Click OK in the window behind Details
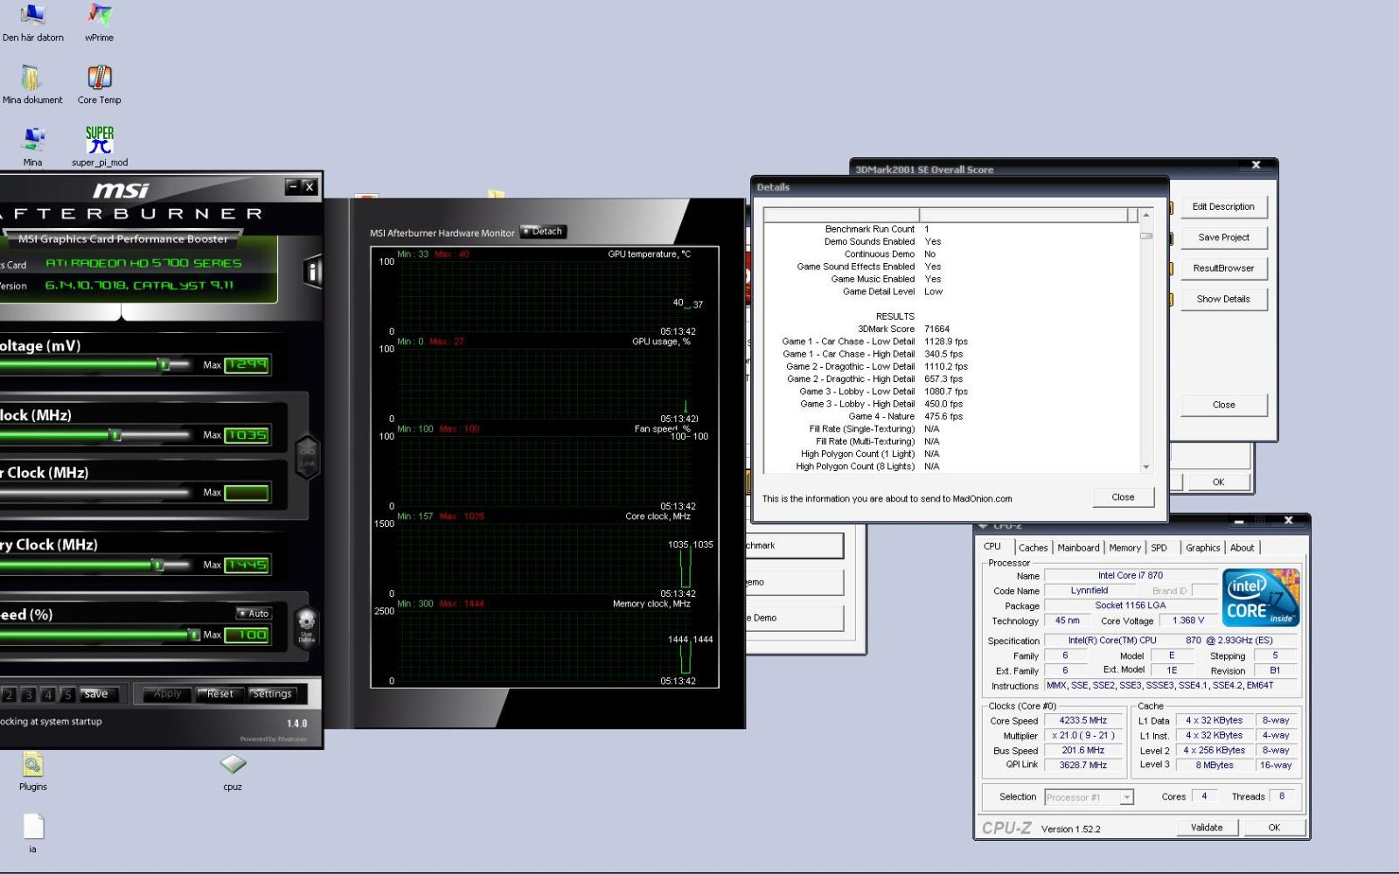The image size is (1399, 874). (1218, 482)
